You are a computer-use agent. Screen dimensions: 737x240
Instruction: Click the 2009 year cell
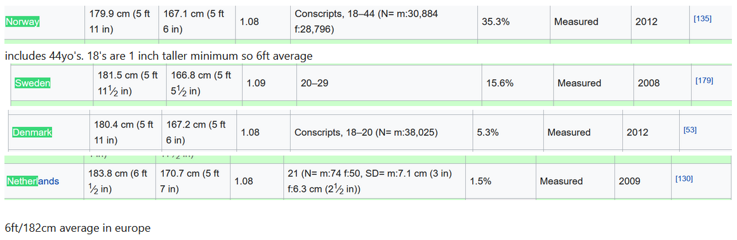point(644,181)
